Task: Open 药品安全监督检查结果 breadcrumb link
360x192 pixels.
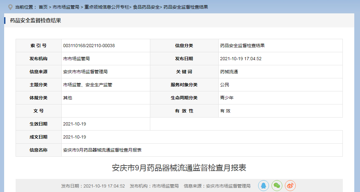Action: click(186, 7)
